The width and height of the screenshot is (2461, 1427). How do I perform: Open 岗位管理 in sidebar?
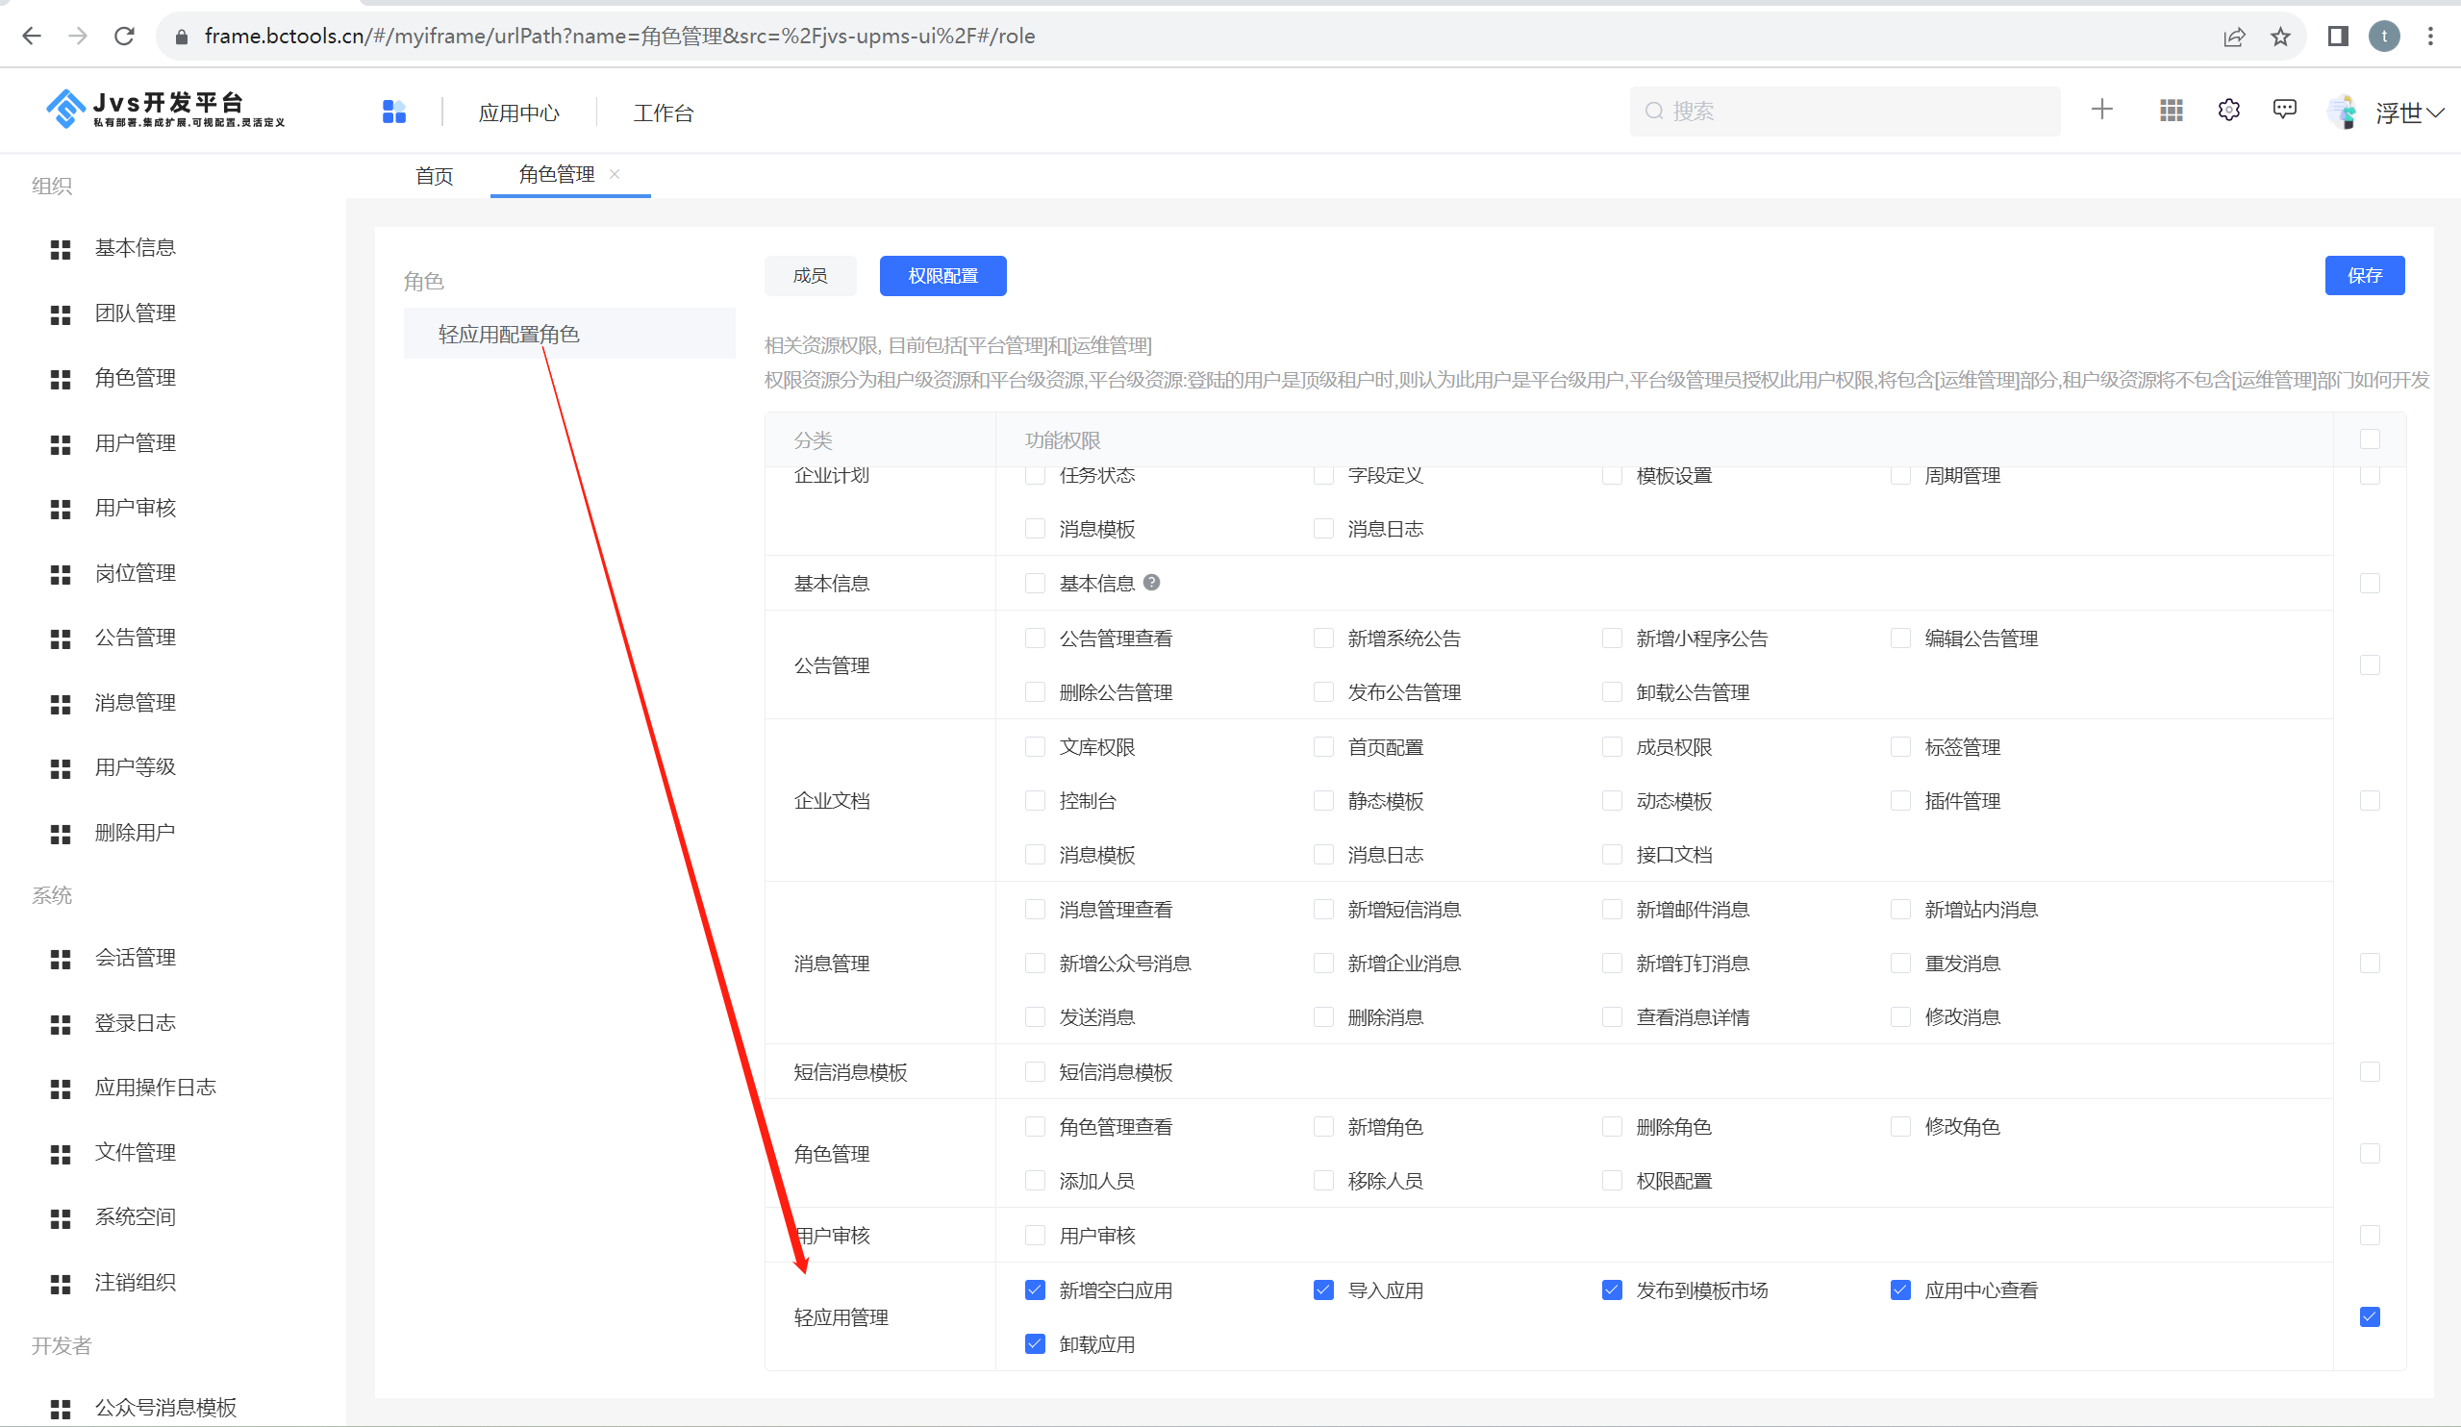click(x=135, y=573)
